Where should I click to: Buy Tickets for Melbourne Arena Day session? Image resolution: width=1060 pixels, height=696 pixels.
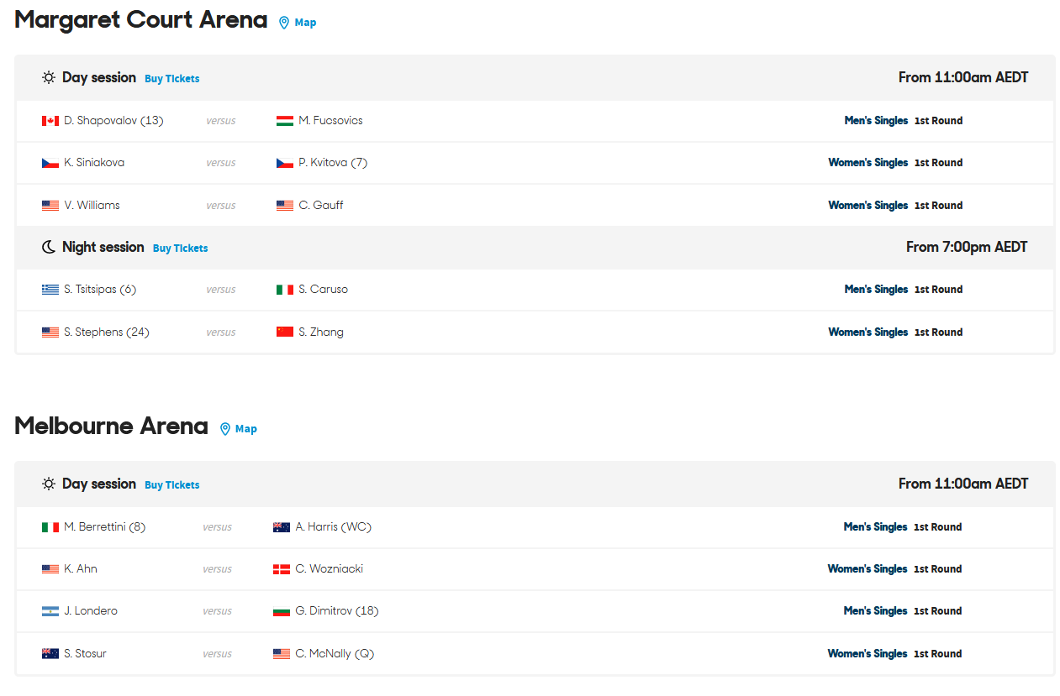click(x=172, y=485)
